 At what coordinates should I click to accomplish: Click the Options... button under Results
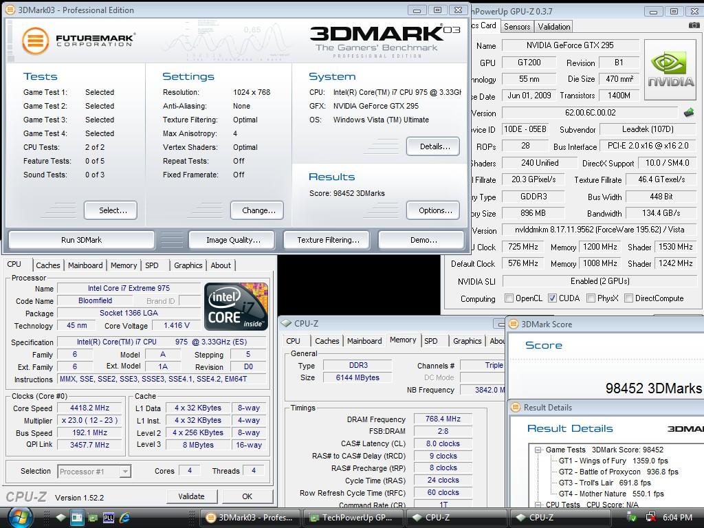click(433, 210)
